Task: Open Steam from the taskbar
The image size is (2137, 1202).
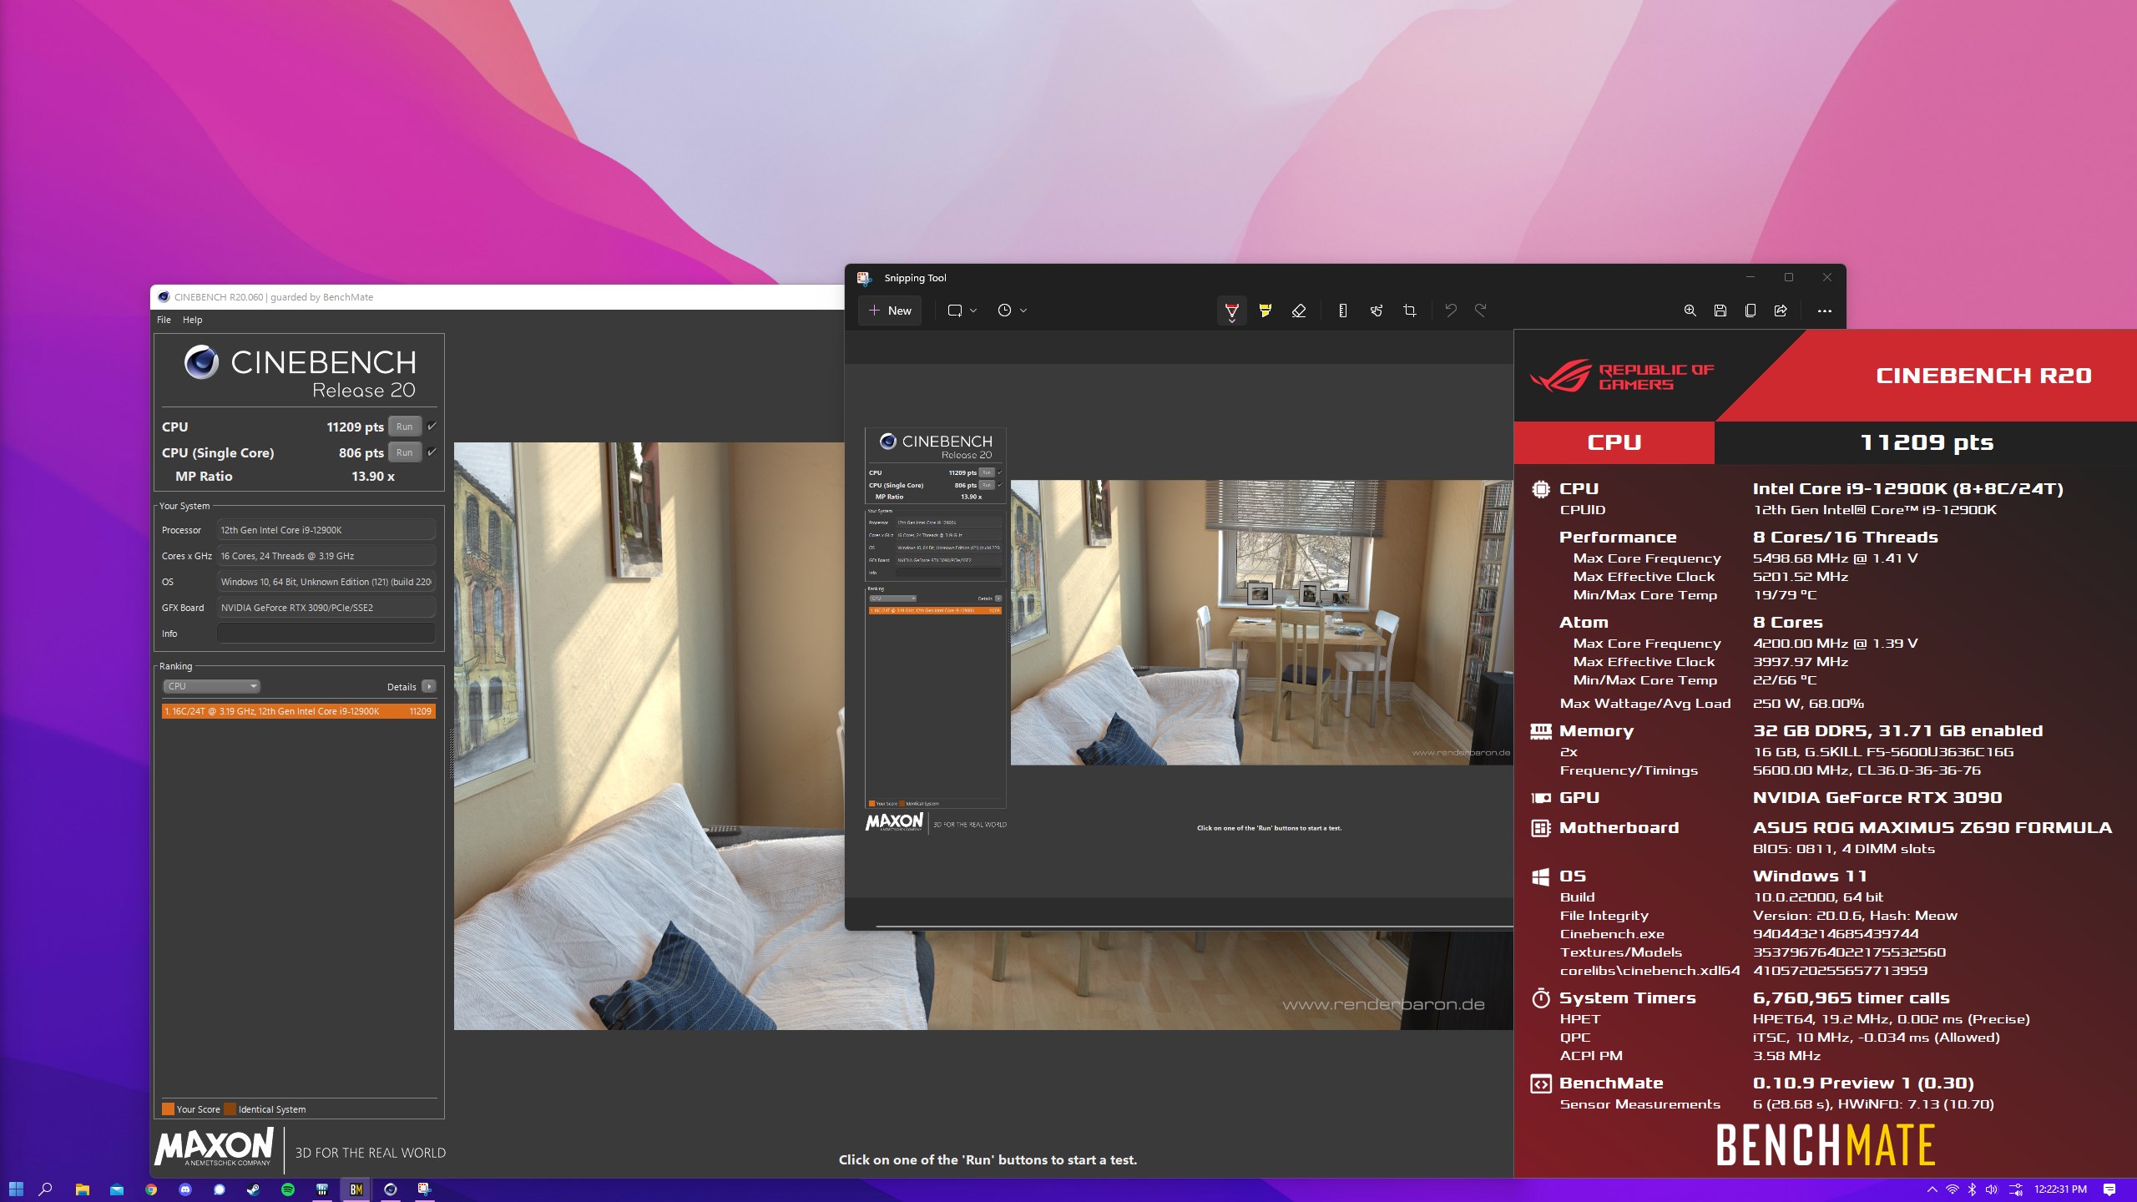Action: [253, 1189]
